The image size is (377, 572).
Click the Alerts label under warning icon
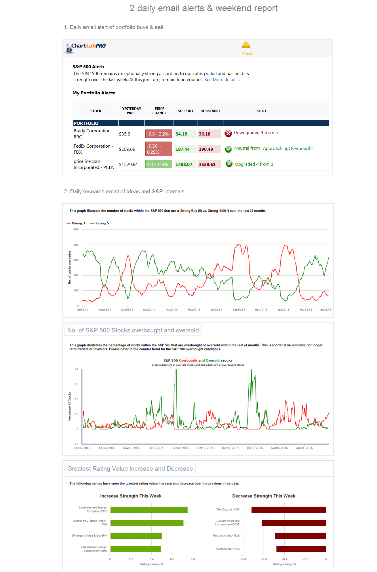click(247, 54)
